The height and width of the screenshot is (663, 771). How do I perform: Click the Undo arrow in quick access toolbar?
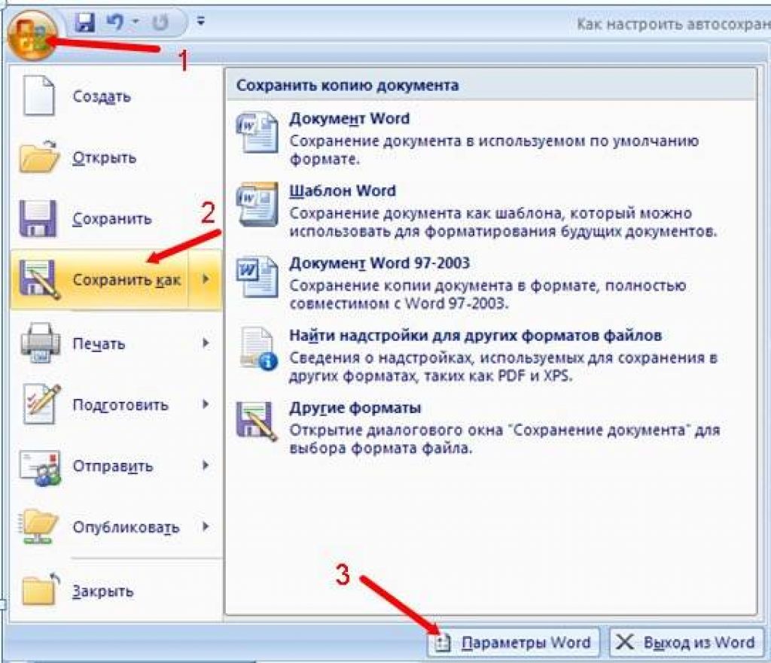coord(115,22)
